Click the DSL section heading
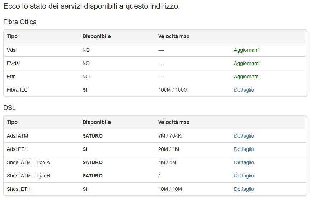Screen dimensions: 315x203 (10, 108)
